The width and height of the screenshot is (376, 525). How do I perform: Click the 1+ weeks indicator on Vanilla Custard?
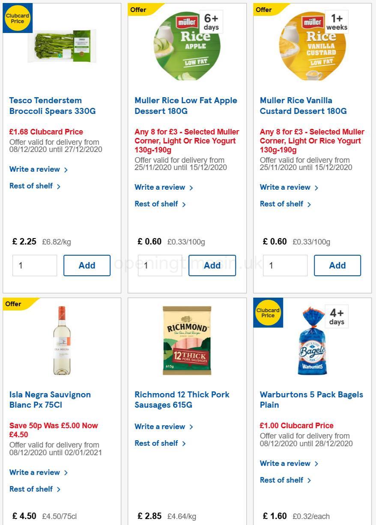[x=336, y=21]
